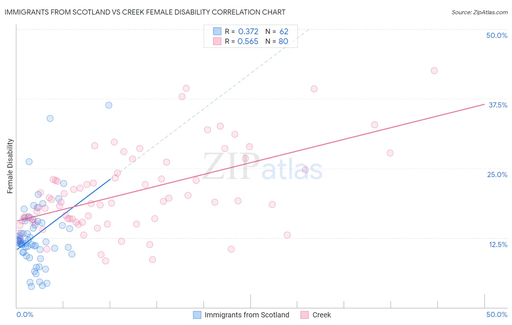The width and height of the screenshot is (512, 325).
Task: Click the blue legend swatch beside R = 0.372
Action: pos(217,31)
